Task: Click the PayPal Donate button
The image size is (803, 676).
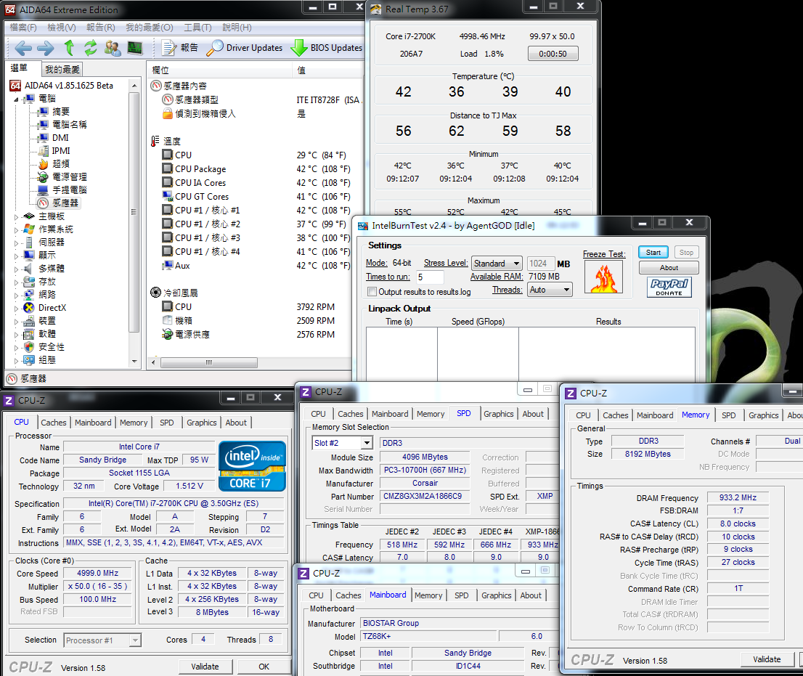Action: (669, 288)
